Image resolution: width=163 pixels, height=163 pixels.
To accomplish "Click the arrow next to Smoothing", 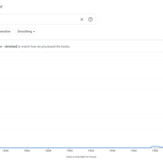I will tap(34, 32).
